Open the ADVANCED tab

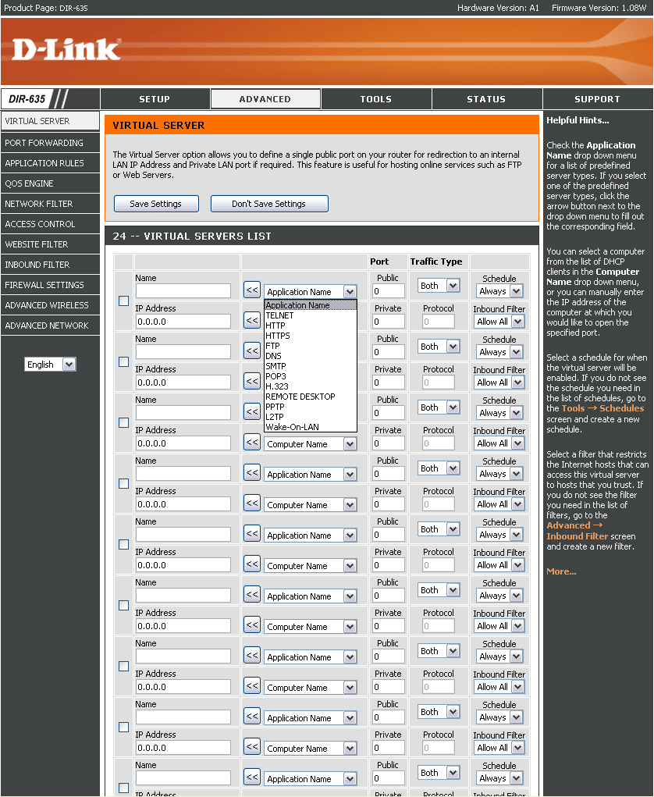266,99
